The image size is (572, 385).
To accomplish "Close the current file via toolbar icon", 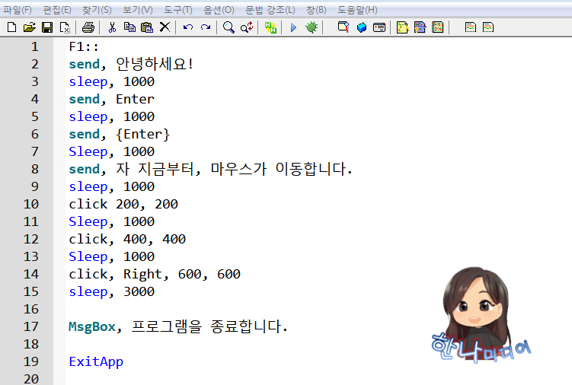I will pyautogui.click(x=65, y=27).
